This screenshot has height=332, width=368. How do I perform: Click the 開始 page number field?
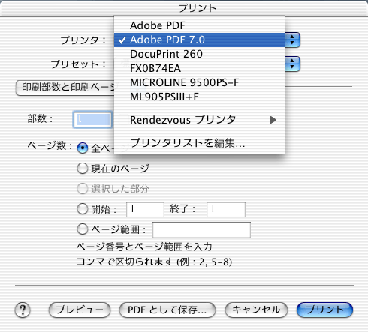[x=145, y=209]
